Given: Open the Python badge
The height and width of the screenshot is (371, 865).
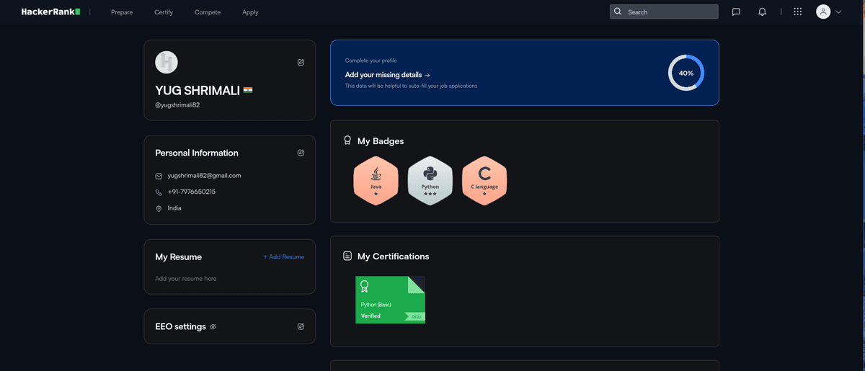Looking at the screenshot, I should [430, 181].
